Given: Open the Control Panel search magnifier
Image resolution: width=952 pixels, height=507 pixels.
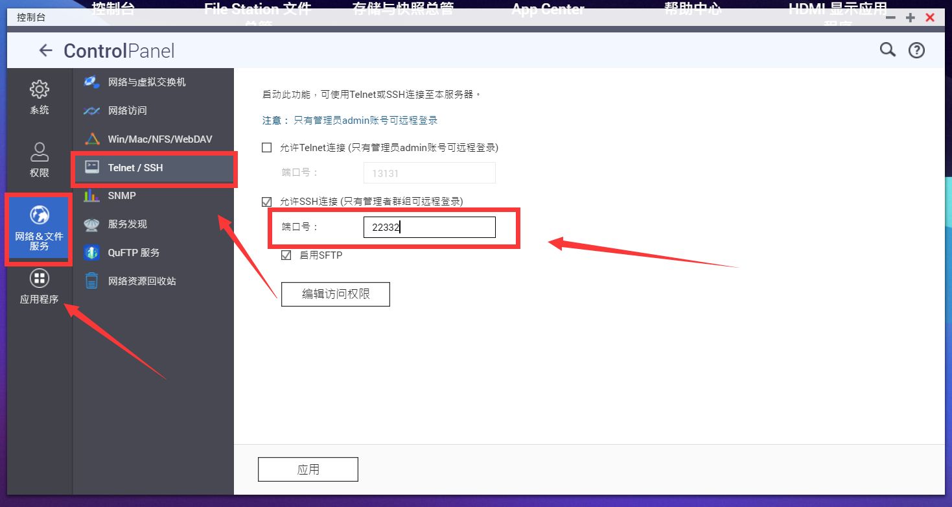Looking at the screenshot, I should (887, 50).
